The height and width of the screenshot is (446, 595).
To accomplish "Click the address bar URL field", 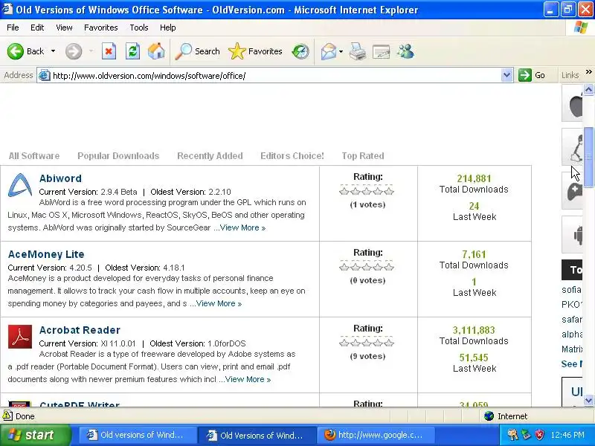I will pyautogui.click(x=275, y=76).
